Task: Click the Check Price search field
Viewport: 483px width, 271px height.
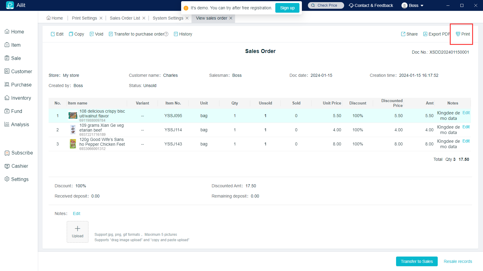Action: [x=326, y=5]
